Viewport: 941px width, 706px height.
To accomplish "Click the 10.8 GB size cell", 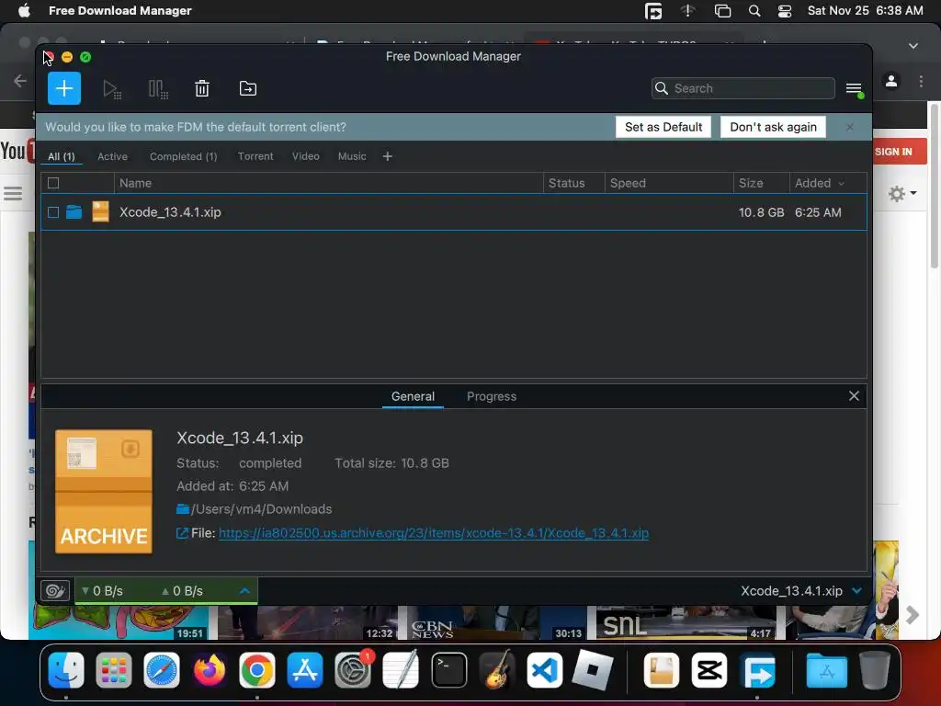I will point(761,212).
